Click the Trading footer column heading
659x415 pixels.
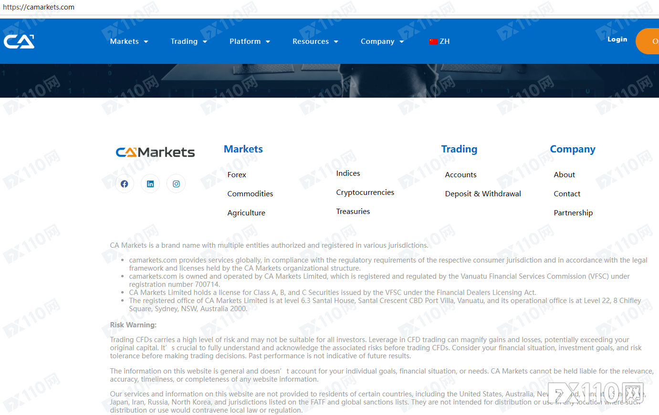click(459, 149)
